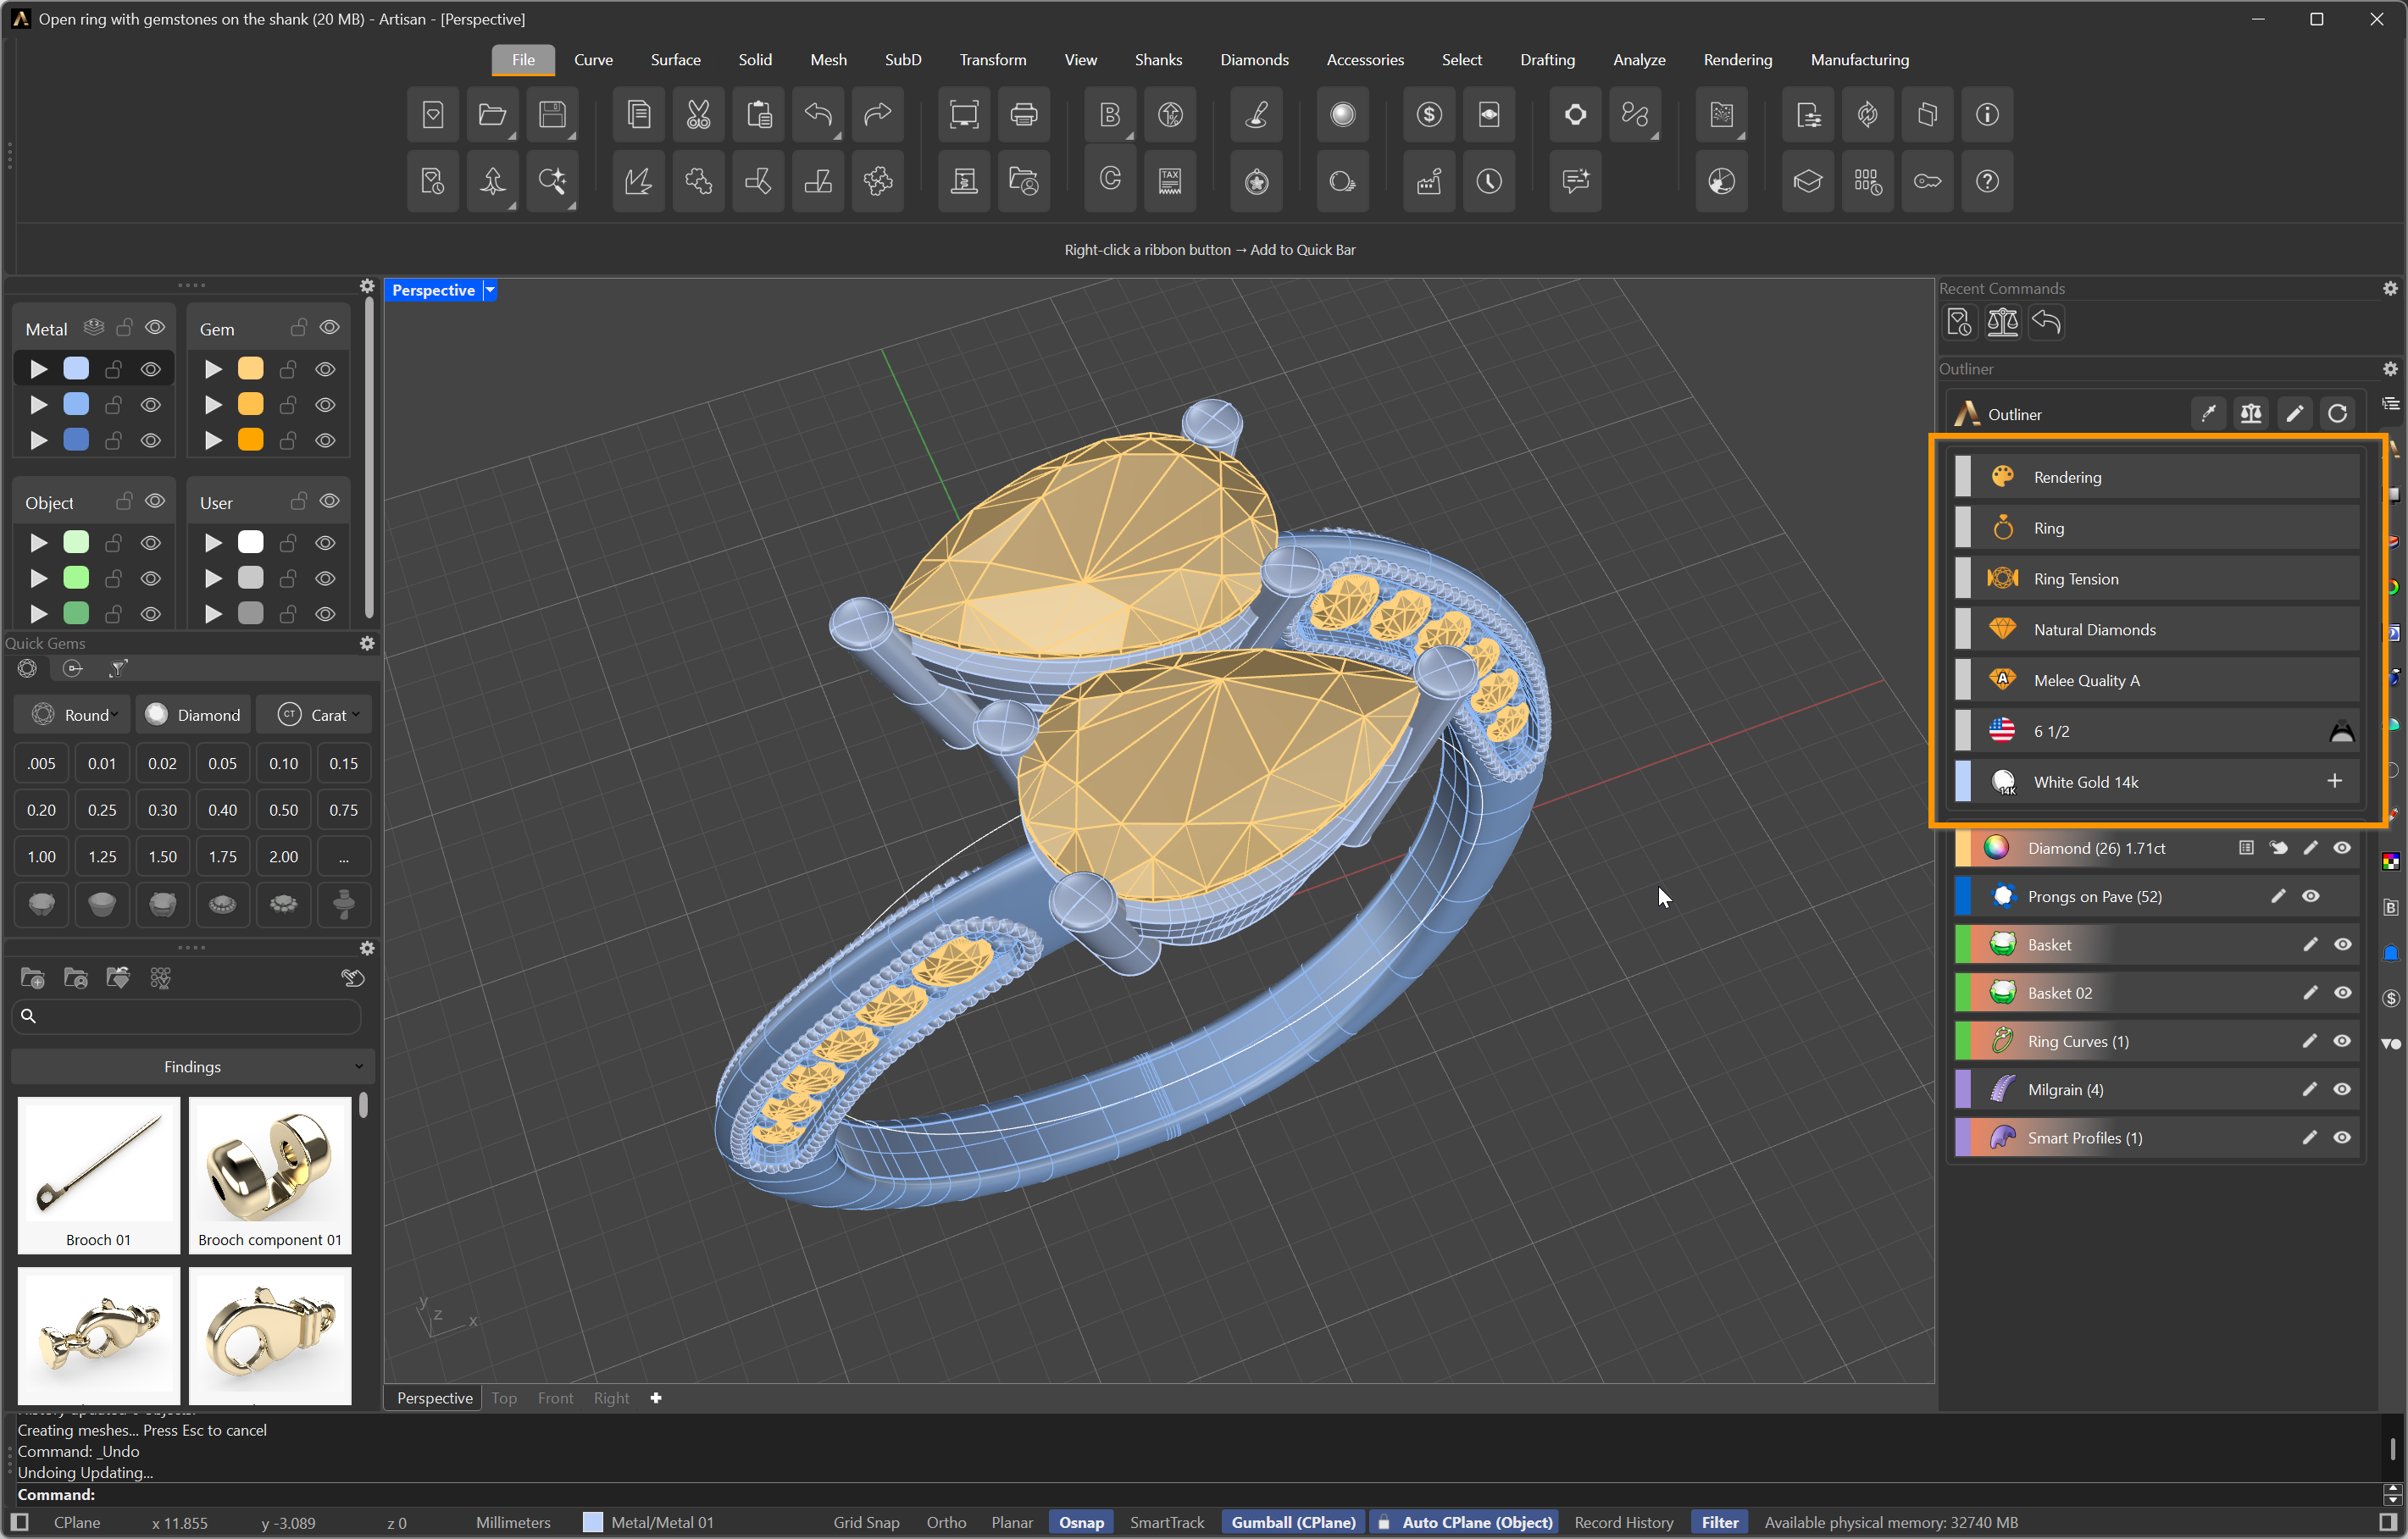2408x1539 pixels.
Task: Expand first User layer play arrow
Action: pyautogui.click(x=213, y=543)
